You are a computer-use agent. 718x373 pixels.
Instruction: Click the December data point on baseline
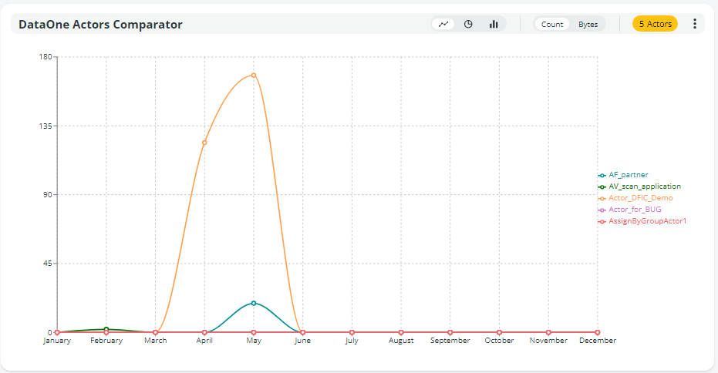coord(597,332)
